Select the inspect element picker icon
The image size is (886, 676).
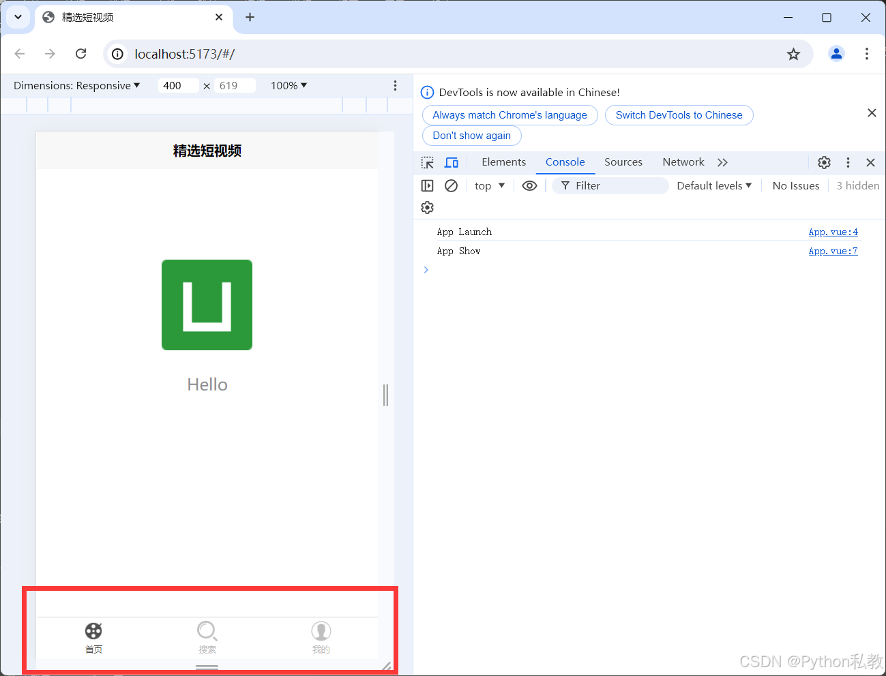pos(428,162)
